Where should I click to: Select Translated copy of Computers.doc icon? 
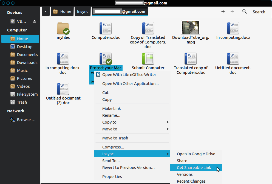191,59
